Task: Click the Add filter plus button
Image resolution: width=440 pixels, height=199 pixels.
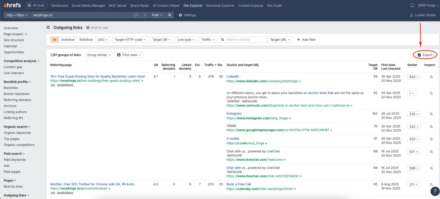Action: (x=306, y=40)
